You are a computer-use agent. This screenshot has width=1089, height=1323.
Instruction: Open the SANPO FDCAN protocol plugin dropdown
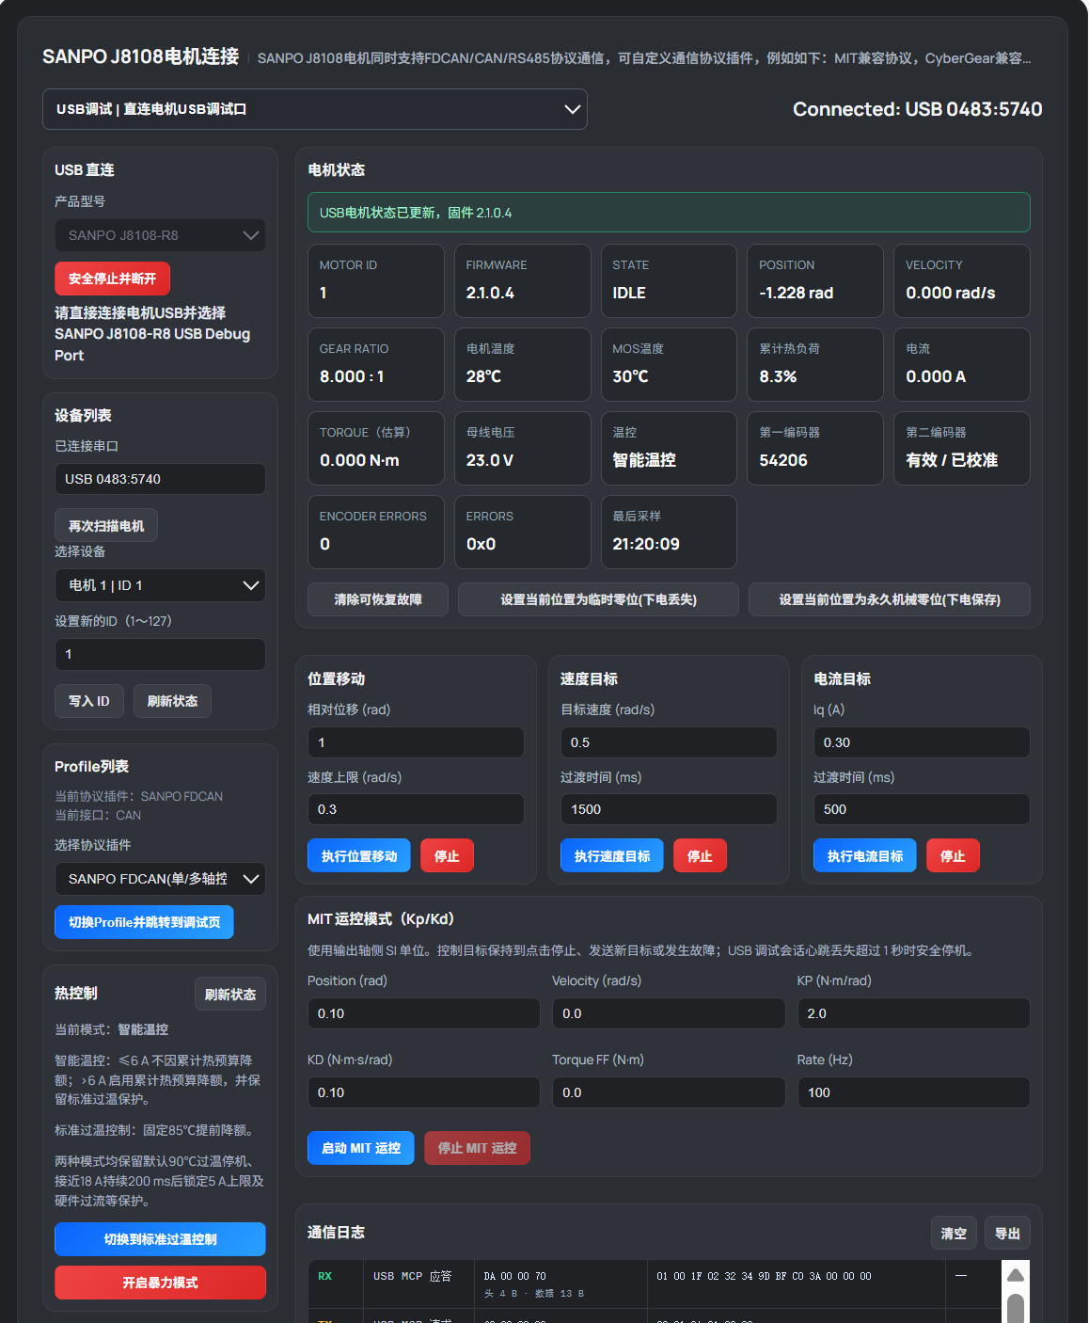tap(160, 879)
